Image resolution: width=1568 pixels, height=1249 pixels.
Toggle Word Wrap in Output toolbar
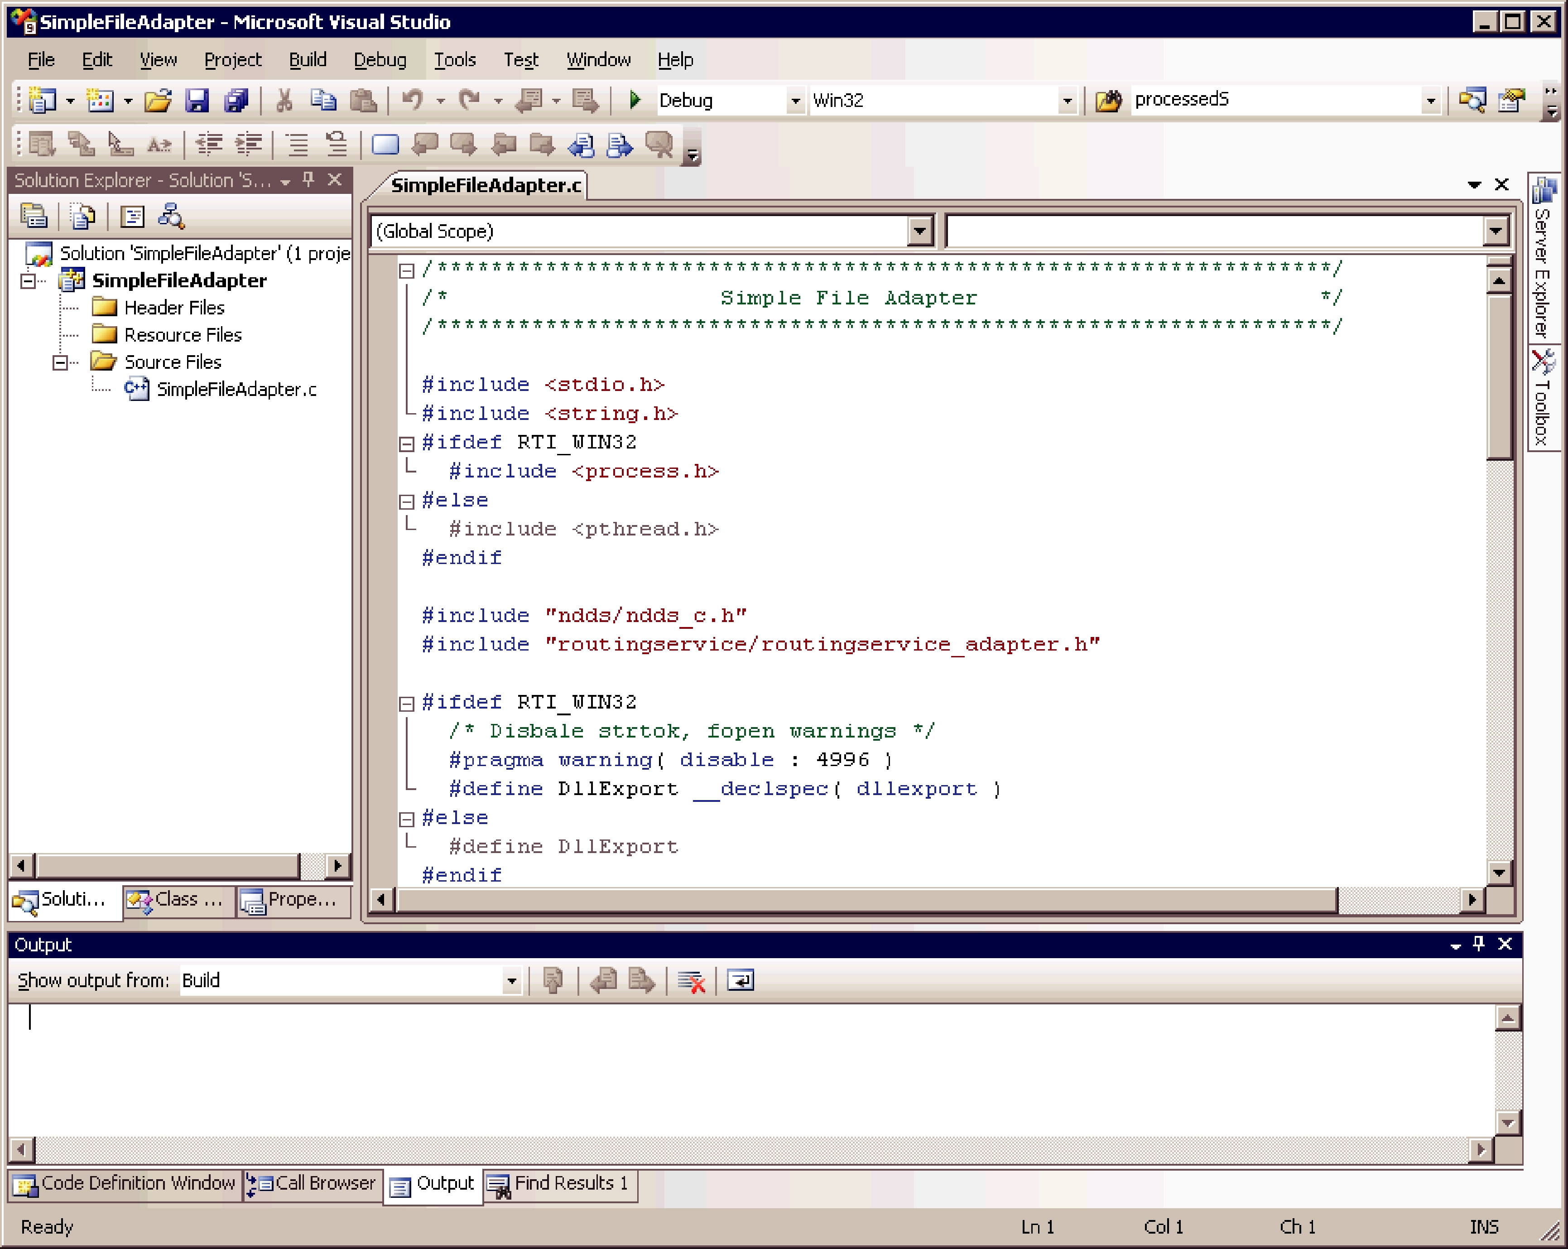pos(741,981)
